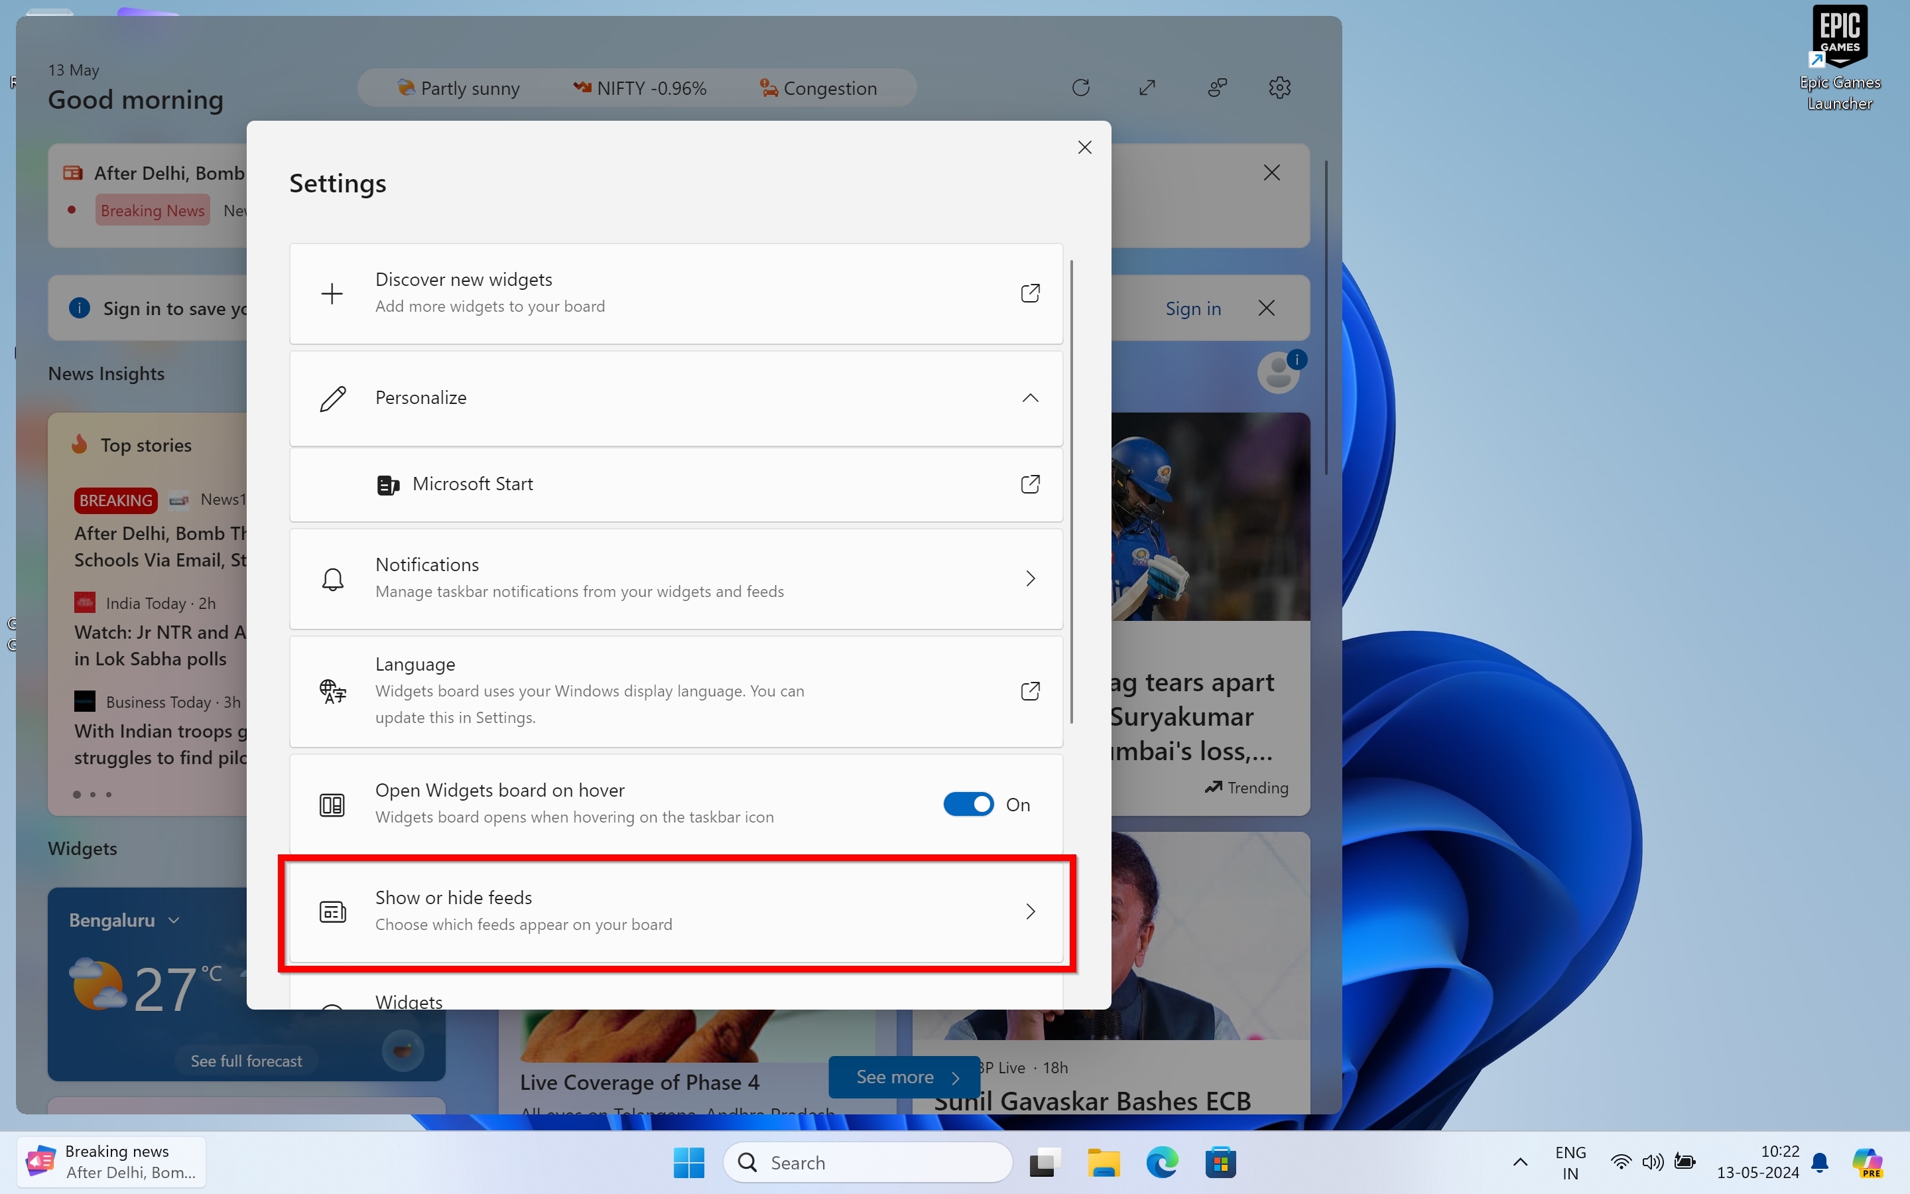Click the profile avatar with info badge
Screen dimensions: 1910x1194
click(1279, 373)
